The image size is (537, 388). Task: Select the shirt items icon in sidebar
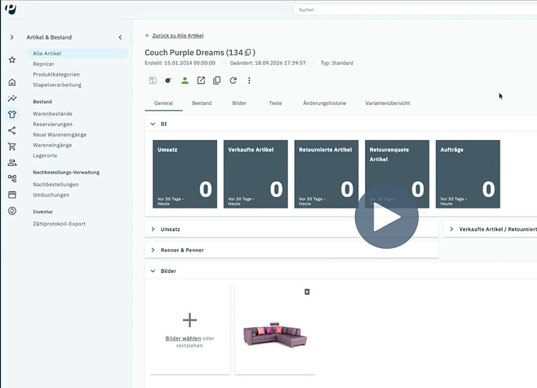tap(12, 114)
